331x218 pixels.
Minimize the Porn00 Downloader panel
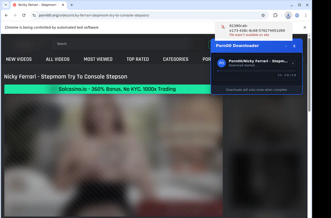click(x=286, y=46)
